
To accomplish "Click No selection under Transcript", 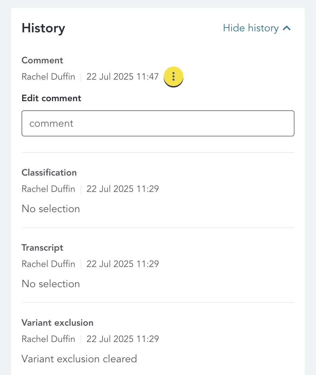I will [51, 284].
